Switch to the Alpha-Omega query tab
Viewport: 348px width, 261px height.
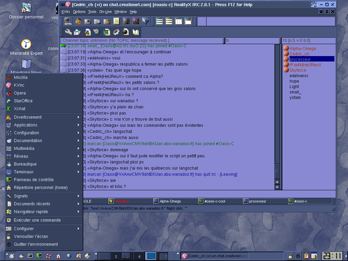(174, 201)
